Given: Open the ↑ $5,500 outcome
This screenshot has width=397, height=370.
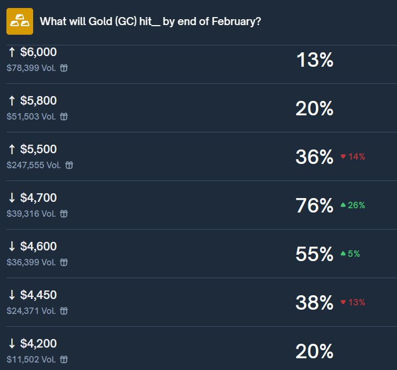Looking at the screenshot, I should tap(33, 149).
